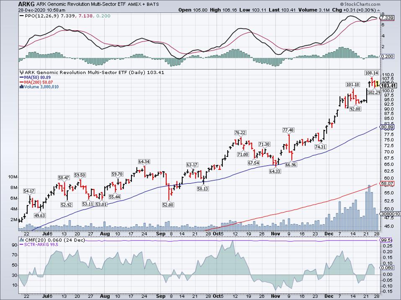Click the 59.50 price label
This screenshot has height=300, width=401.
(x=80, y=175)
